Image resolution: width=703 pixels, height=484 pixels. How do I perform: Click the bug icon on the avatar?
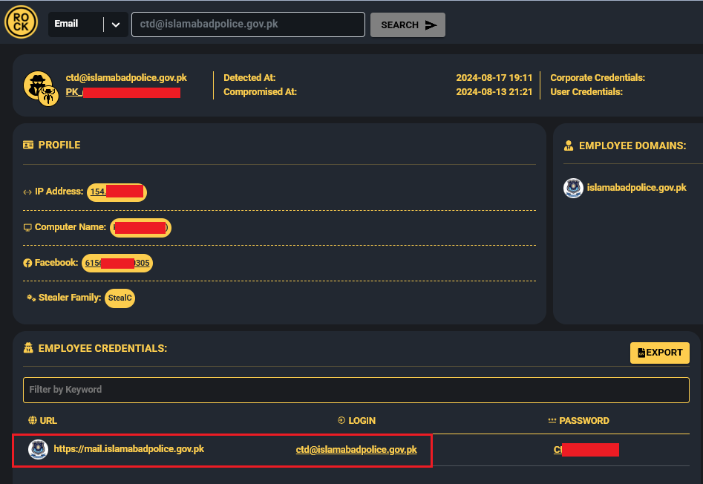49,95
